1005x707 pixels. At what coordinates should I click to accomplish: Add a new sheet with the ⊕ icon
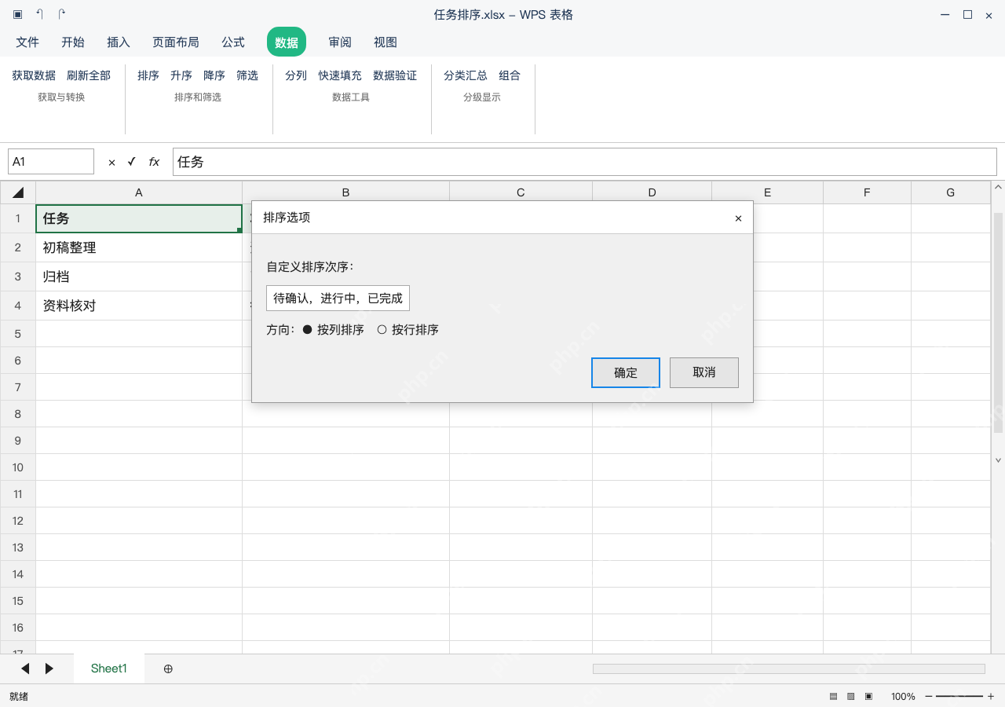point(168,669)
